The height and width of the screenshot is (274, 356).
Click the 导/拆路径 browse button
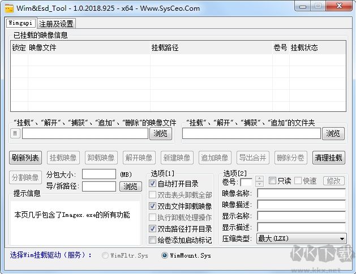(x=130, y=186)
